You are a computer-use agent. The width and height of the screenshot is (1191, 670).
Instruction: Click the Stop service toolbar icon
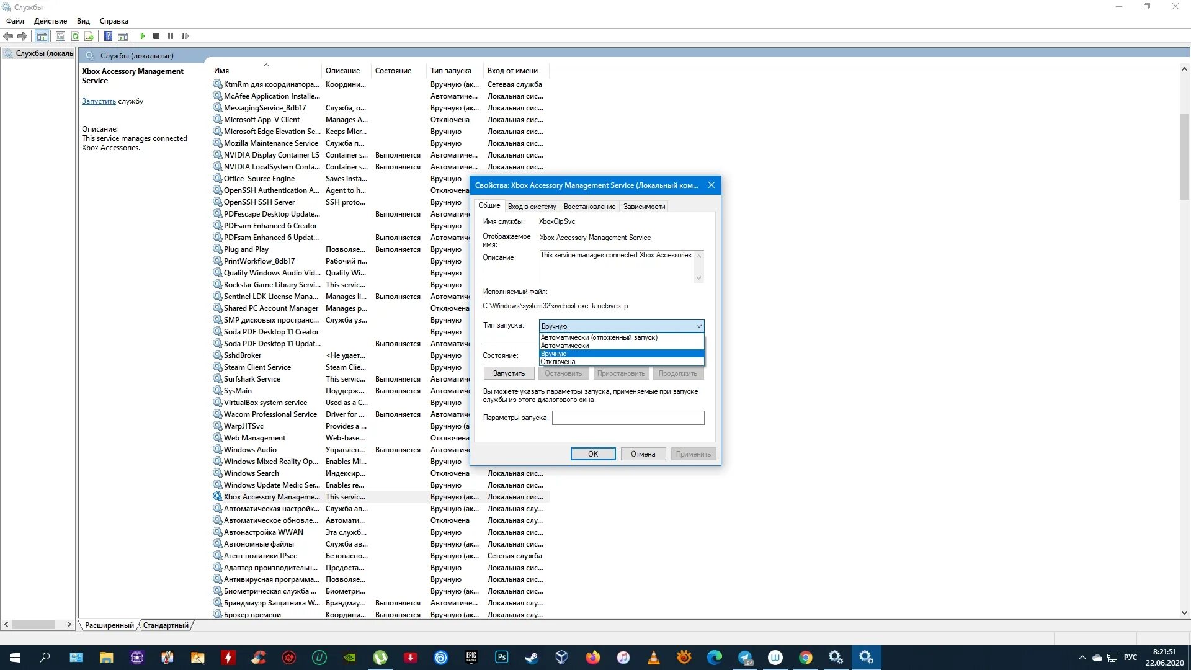click(x=156, y=36)
